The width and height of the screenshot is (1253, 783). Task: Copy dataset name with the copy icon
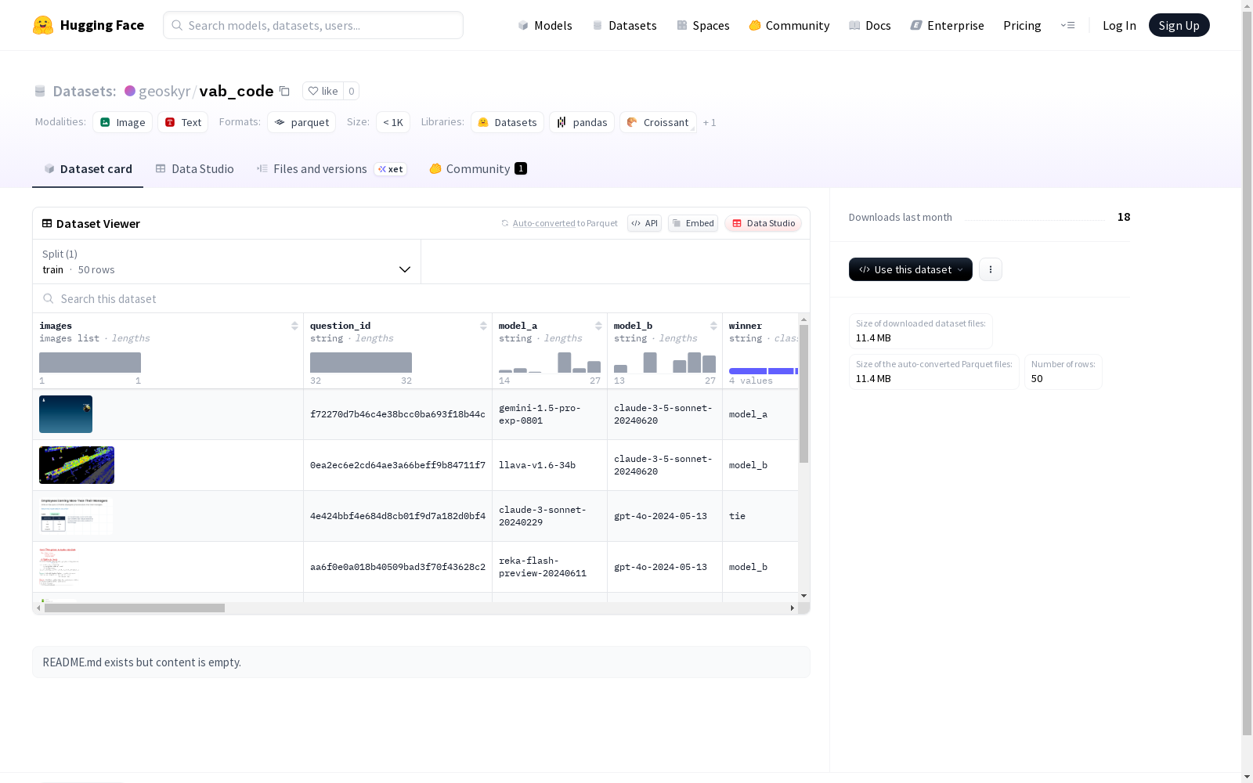tap(285, 92)
